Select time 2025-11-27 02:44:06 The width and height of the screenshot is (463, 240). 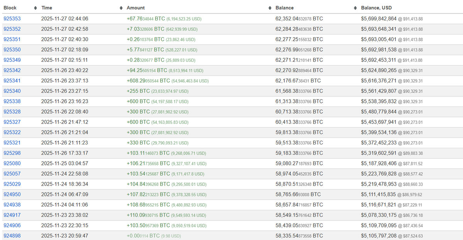pos(64,18)
